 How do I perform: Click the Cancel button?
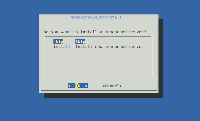point(112,86)
